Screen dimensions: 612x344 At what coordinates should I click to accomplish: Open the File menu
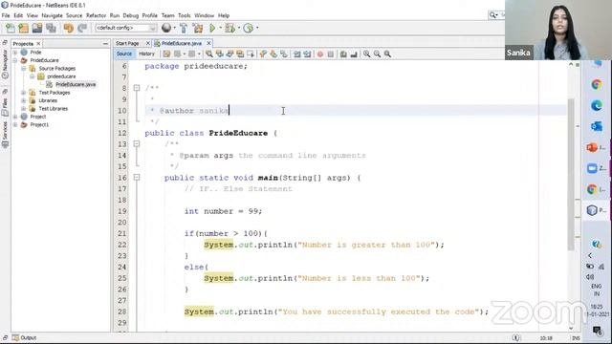pos(6,15)
